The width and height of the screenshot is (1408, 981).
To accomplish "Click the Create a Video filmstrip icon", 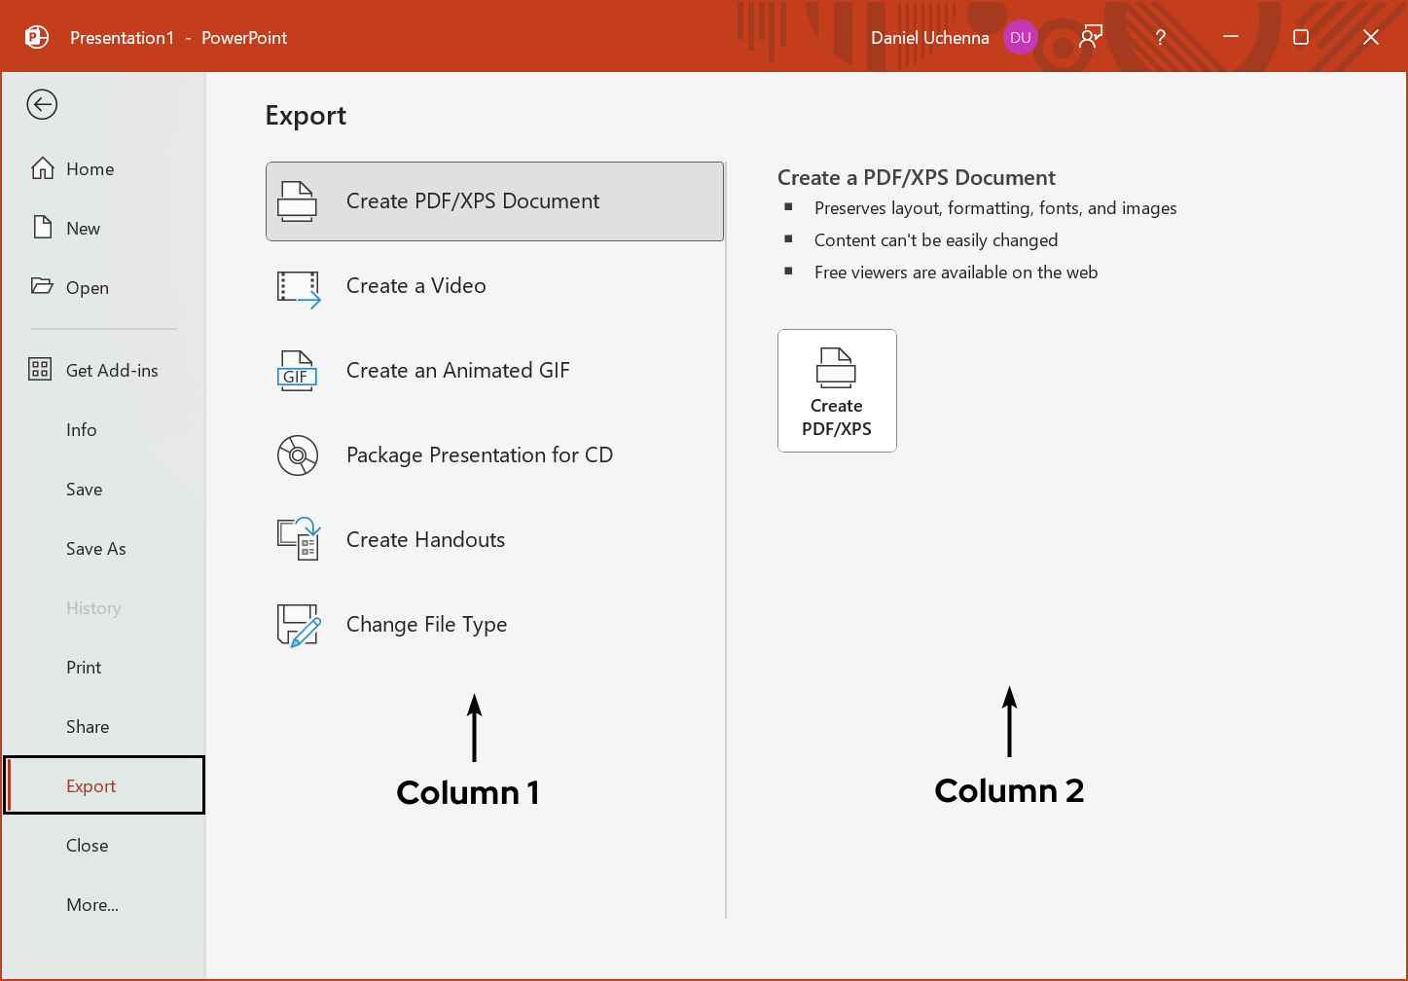I will (297, 286).
